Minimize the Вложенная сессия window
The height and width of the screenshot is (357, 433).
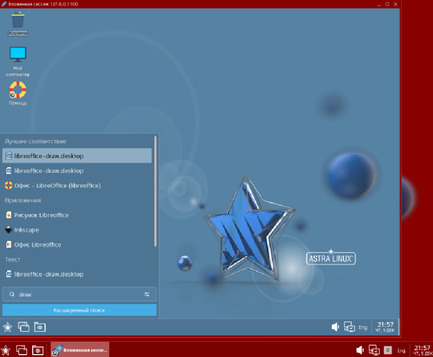click(379, 4)
